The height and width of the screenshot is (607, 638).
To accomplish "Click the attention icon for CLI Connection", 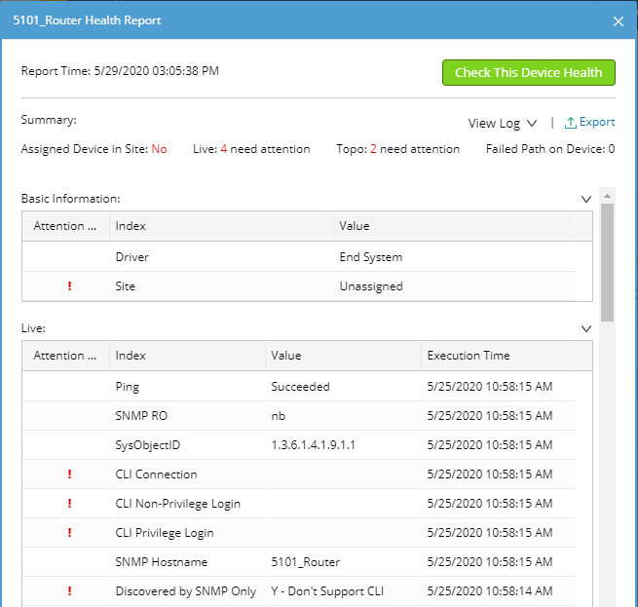I will [x=69, y=474].
